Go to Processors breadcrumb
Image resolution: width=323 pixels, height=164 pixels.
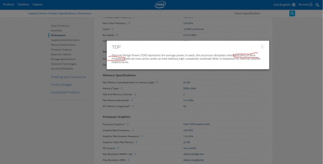[x=85, y=13]
